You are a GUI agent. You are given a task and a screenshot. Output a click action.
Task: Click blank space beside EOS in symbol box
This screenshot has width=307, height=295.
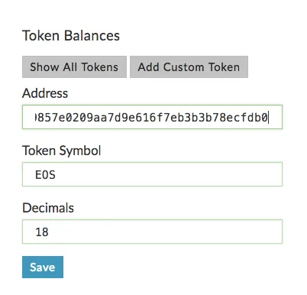click(168, 174)
